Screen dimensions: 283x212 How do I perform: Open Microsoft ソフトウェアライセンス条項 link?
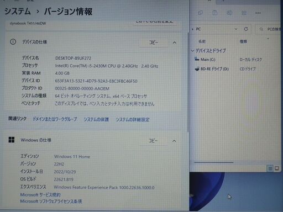pos(51,202)
